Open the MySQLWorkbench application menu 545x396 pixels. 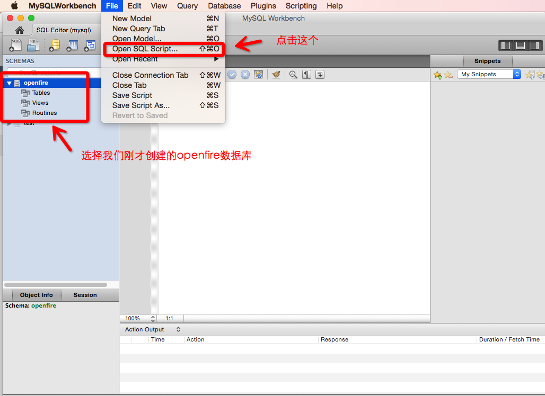[x=62, y=6]
